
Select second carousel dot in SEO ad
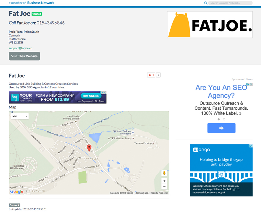click(224, 119)
